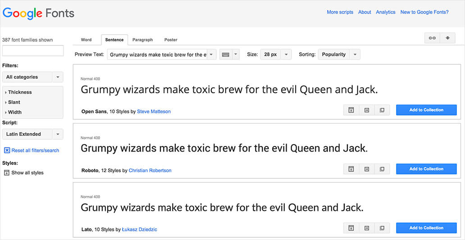
Task: Click the font search input field
Action: (x=33, y=51)
